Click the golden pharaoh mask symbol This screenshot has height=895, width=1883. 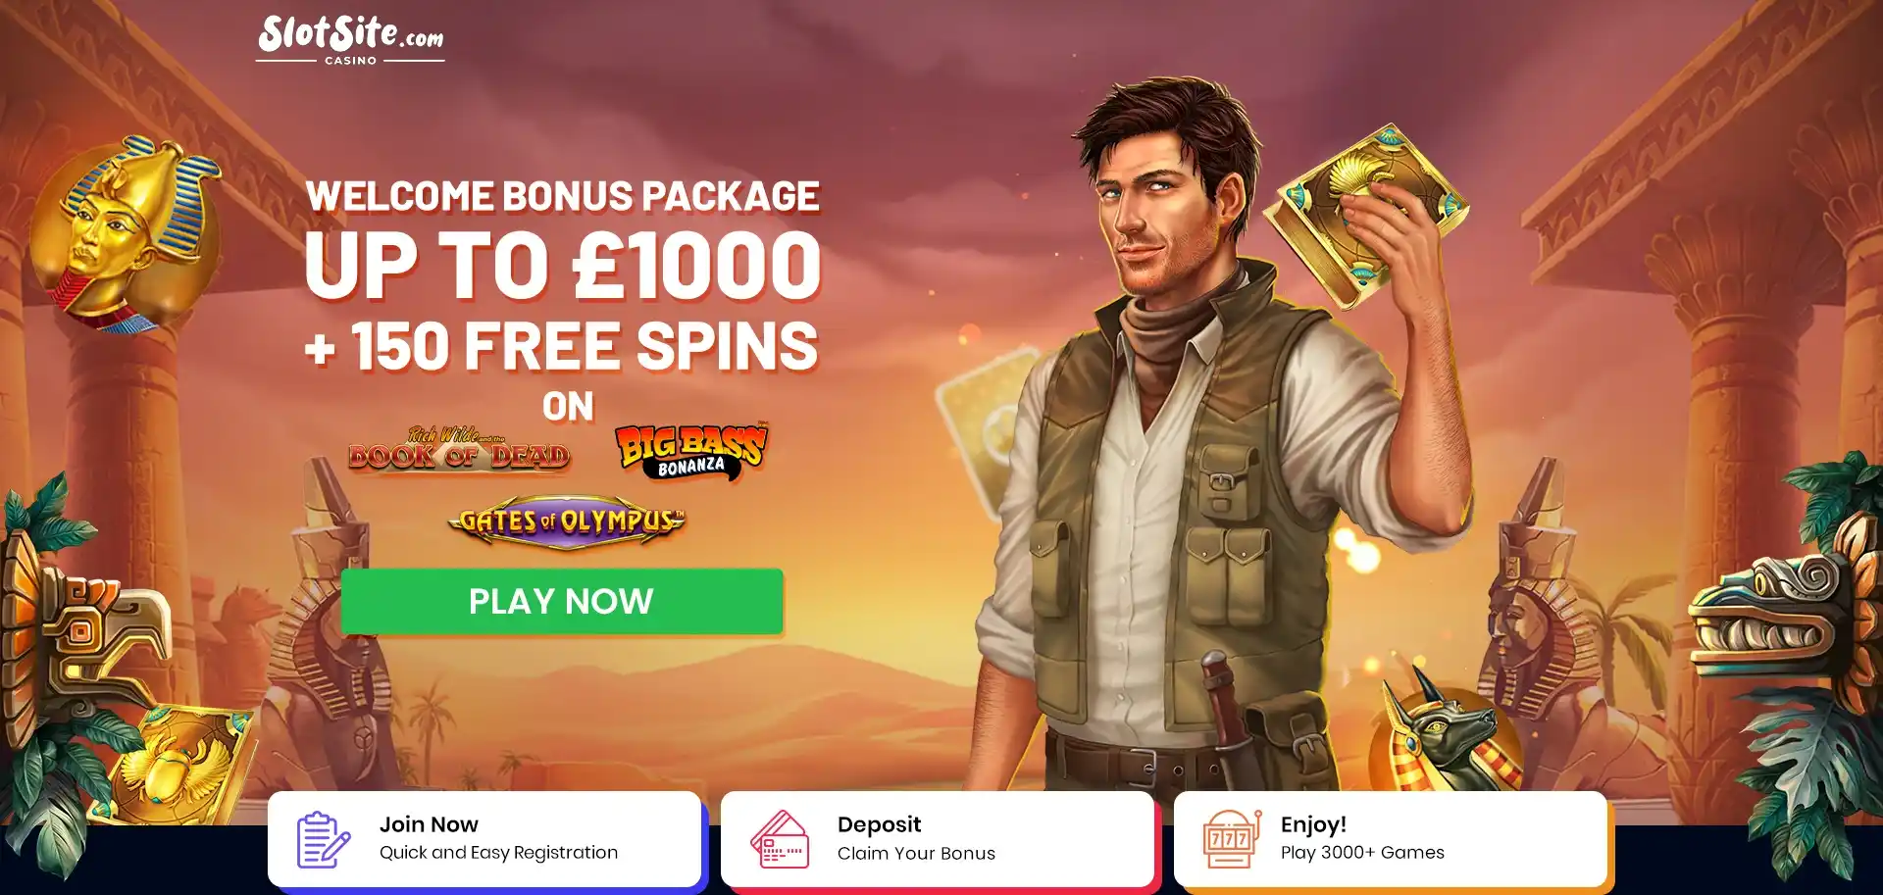[x=125, y=234]
